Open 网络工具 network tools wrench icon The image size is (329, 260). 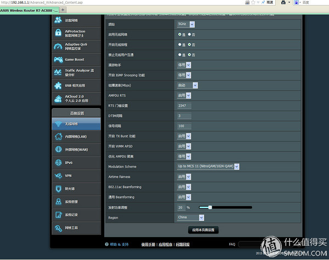pos(58,228)
